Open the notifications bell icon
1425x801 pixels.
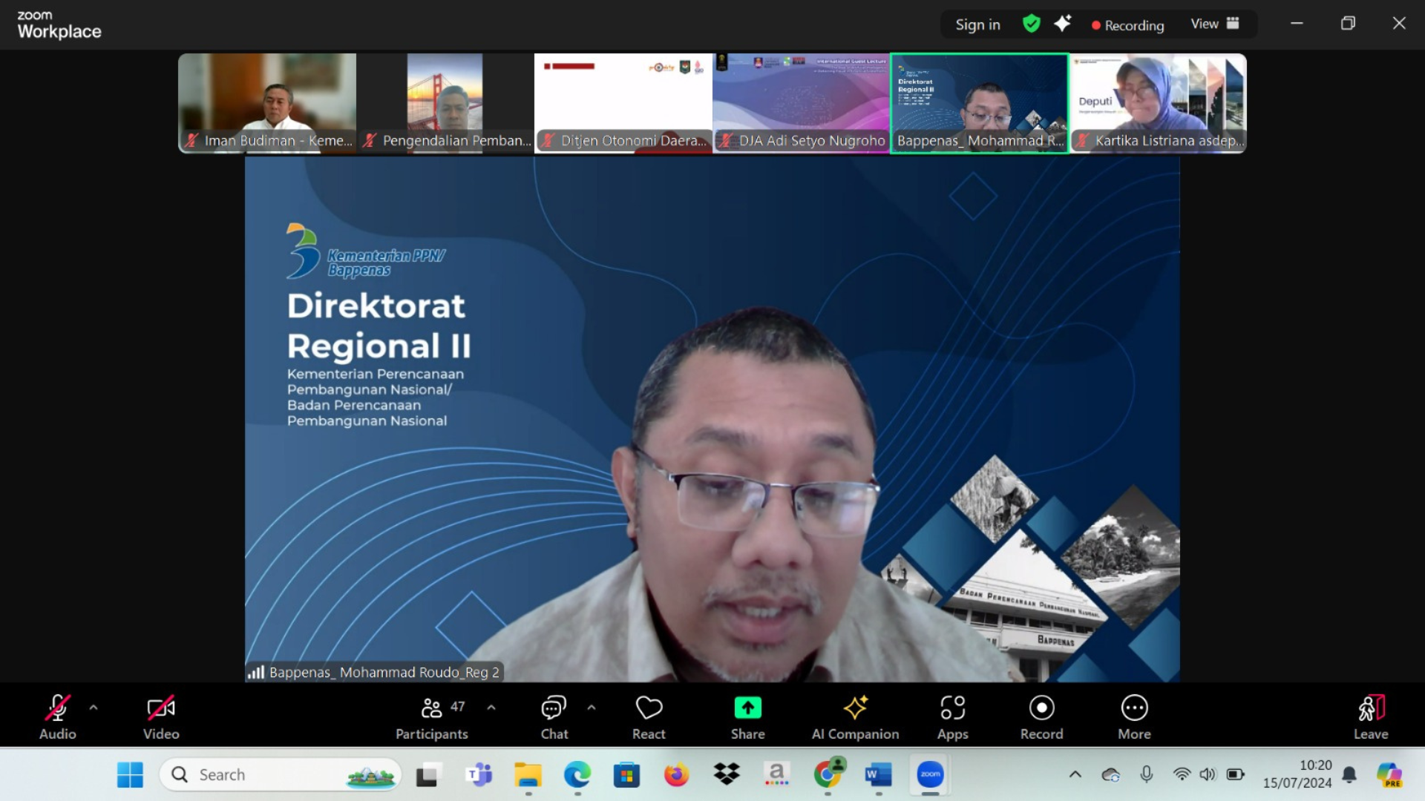(1349, 775)
